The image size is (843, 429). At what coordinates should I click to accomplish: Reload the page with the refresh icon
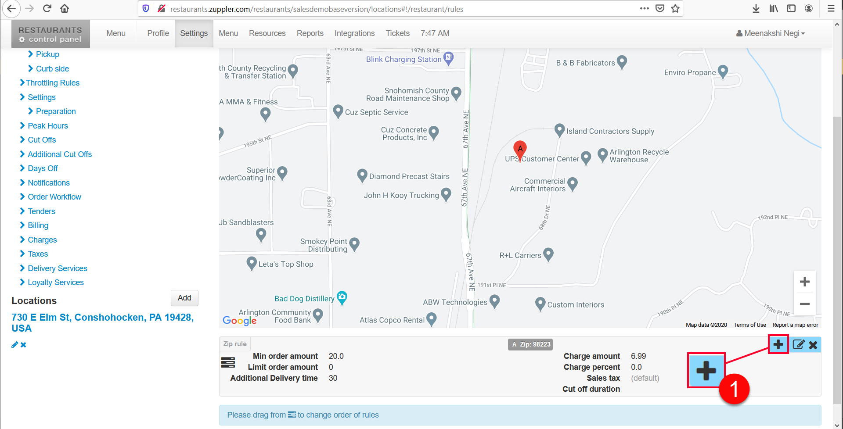point(47,8)
